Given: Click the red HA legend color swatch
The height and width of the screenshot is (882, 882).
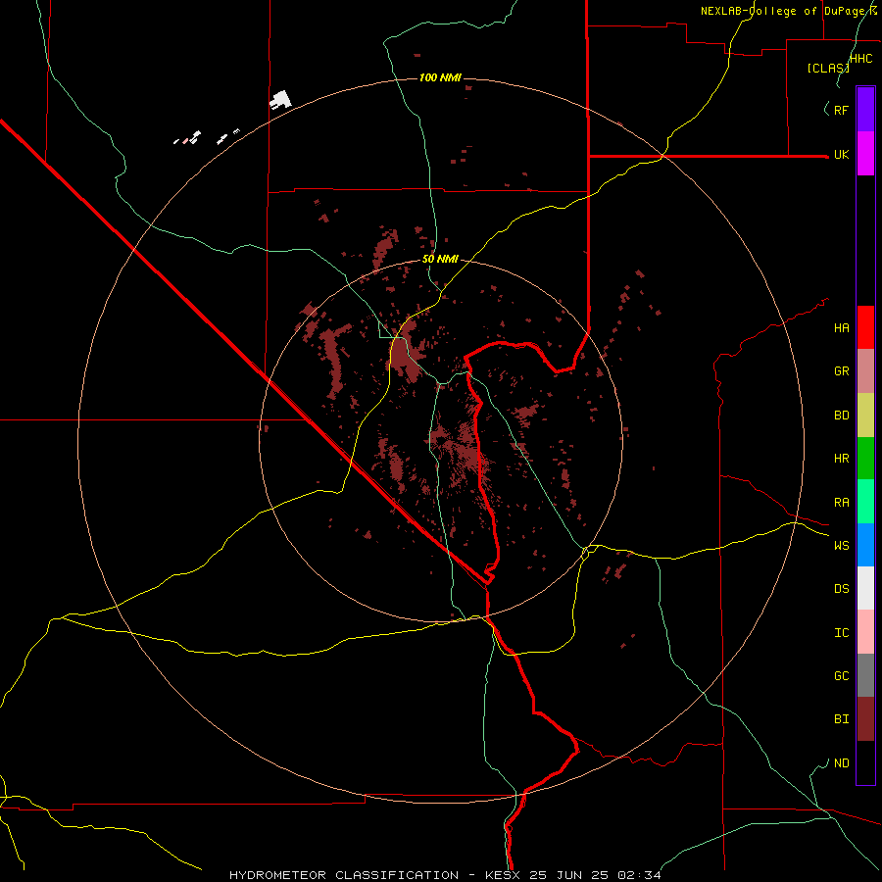Looking at the screenshot, I should [865, 327].
